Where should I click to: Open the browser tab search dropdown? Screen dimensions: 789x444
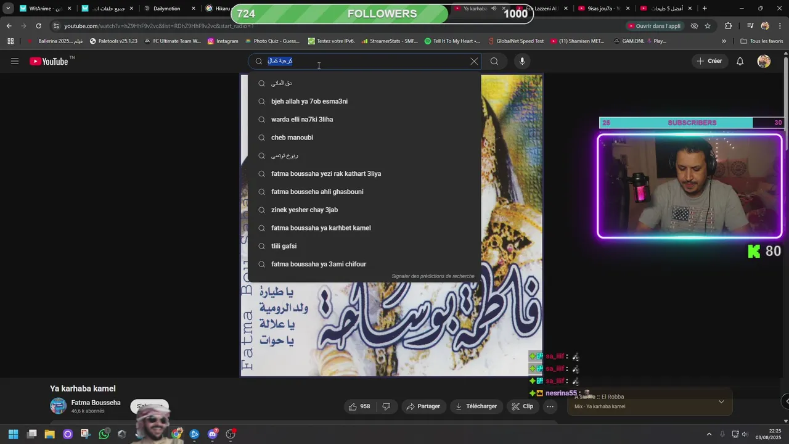point(8,9)
